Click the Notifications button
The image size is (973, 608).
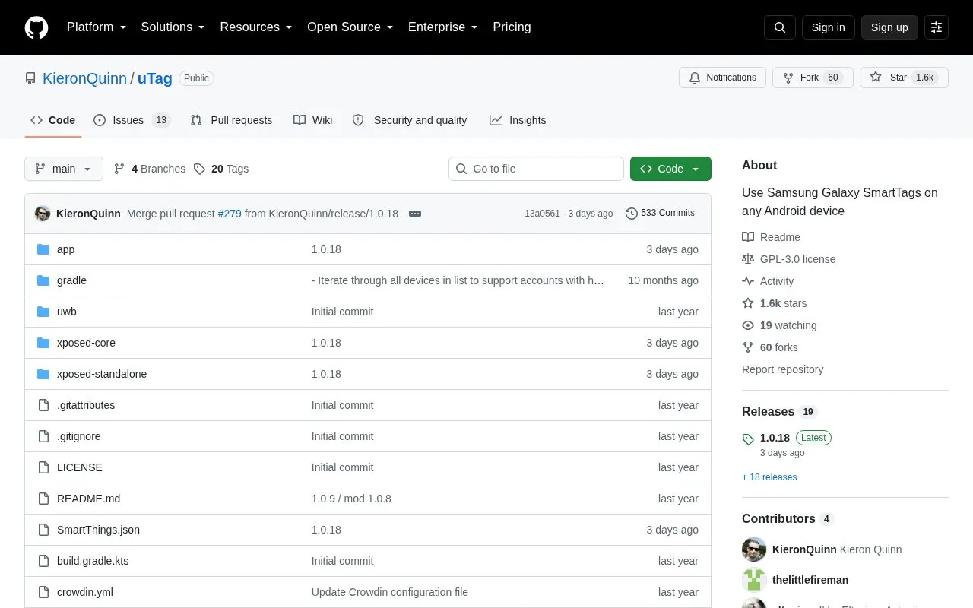(723, 78)
